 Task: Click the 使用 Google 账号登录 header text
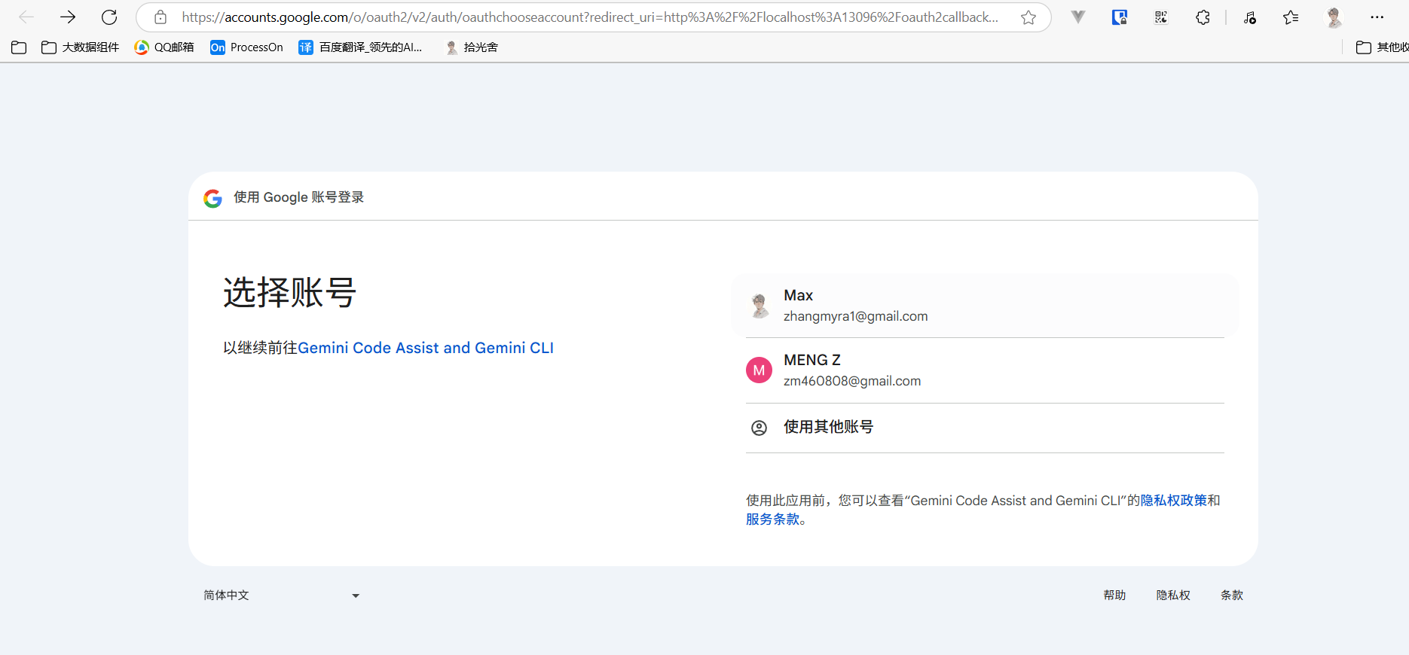pyautogui.click(x=298, y=197)
